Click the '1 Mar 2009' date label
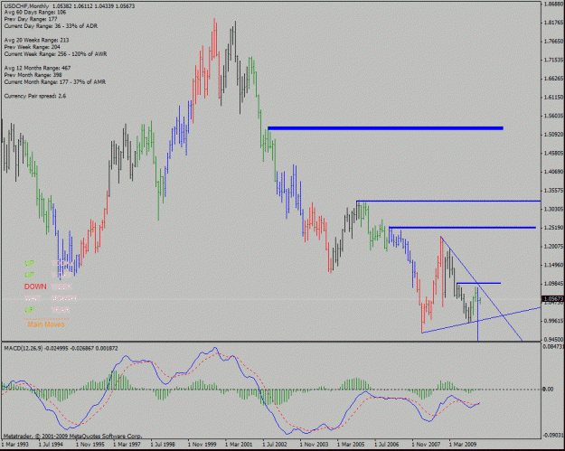This screenshot has width=565, height=451. tap(464, 444)
